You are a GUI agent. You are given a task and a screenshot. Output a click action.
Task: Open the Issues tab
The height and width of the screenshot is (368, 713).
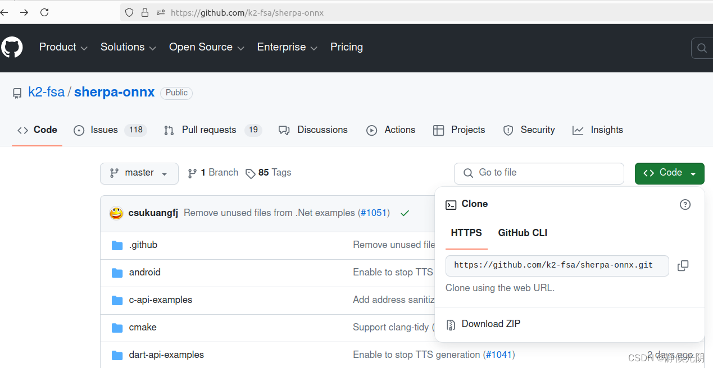coord(110,130)
